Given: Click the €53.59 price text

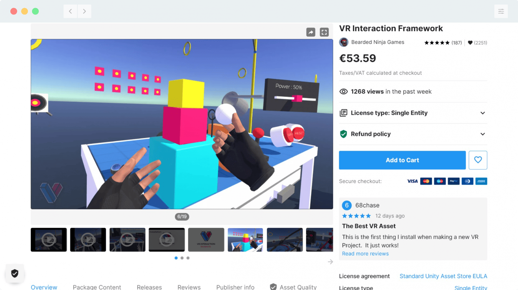Looking at the screenshot, I should coord(357,58).
